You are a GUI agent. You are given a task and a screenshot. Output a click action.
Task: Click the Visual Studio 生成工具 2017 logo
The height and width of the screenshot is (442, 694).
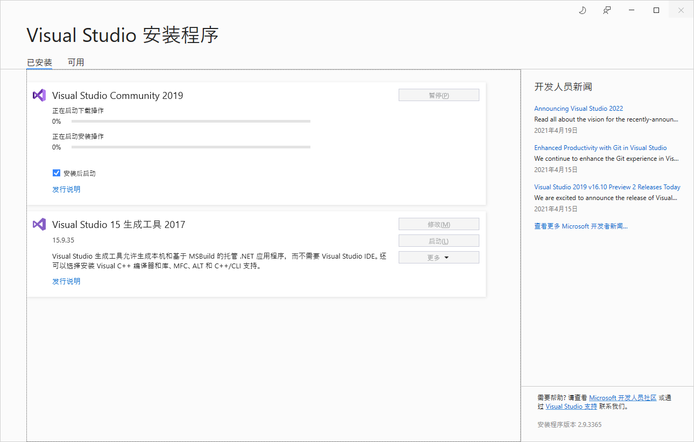[x=39, y=224]
